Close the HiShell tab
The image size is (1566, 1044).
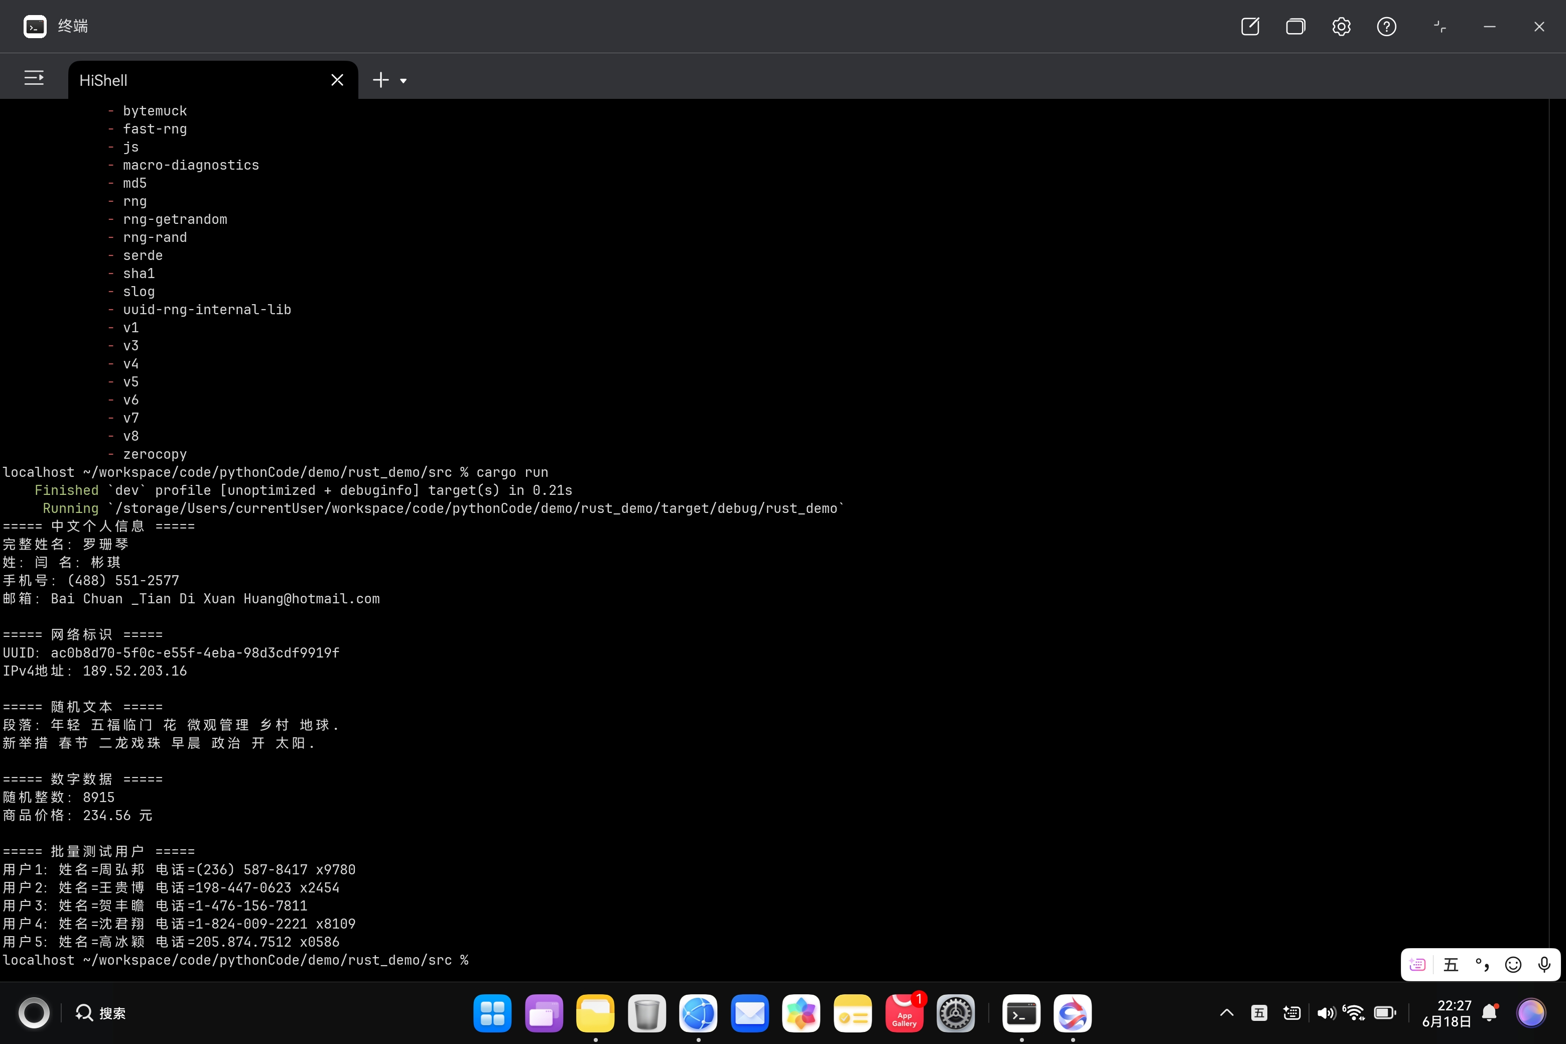coord(337,80)
